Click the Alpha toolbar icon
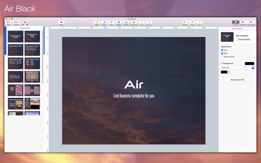The image size is (261, 163). coord(199,22)
